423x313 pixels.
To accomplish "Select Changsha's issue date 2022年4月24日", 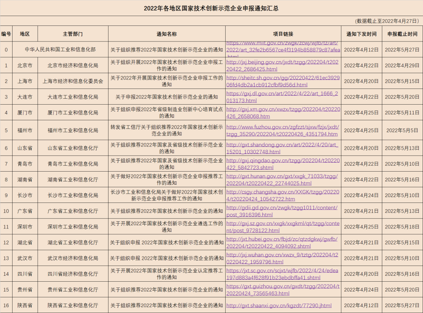I will click(362, 195).
